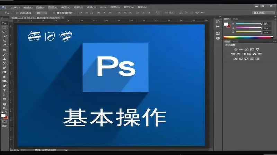Add a Threshold adjustment
The width and height of the screenshot is (277, 155).
[x=247, y=59]
